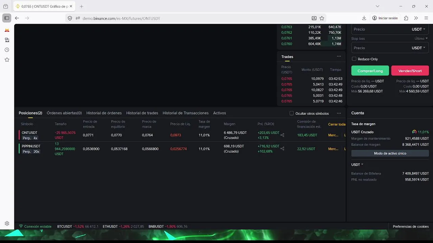Toggle Ocultar otros símbolos checkbox

click(292, 113)
